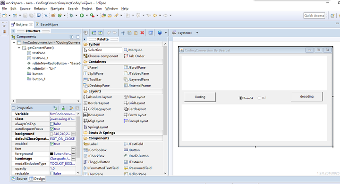Viewport: 340px width, 184px height.
Task: Open the foreground property ellipsis editor
Action: [73, 154]
